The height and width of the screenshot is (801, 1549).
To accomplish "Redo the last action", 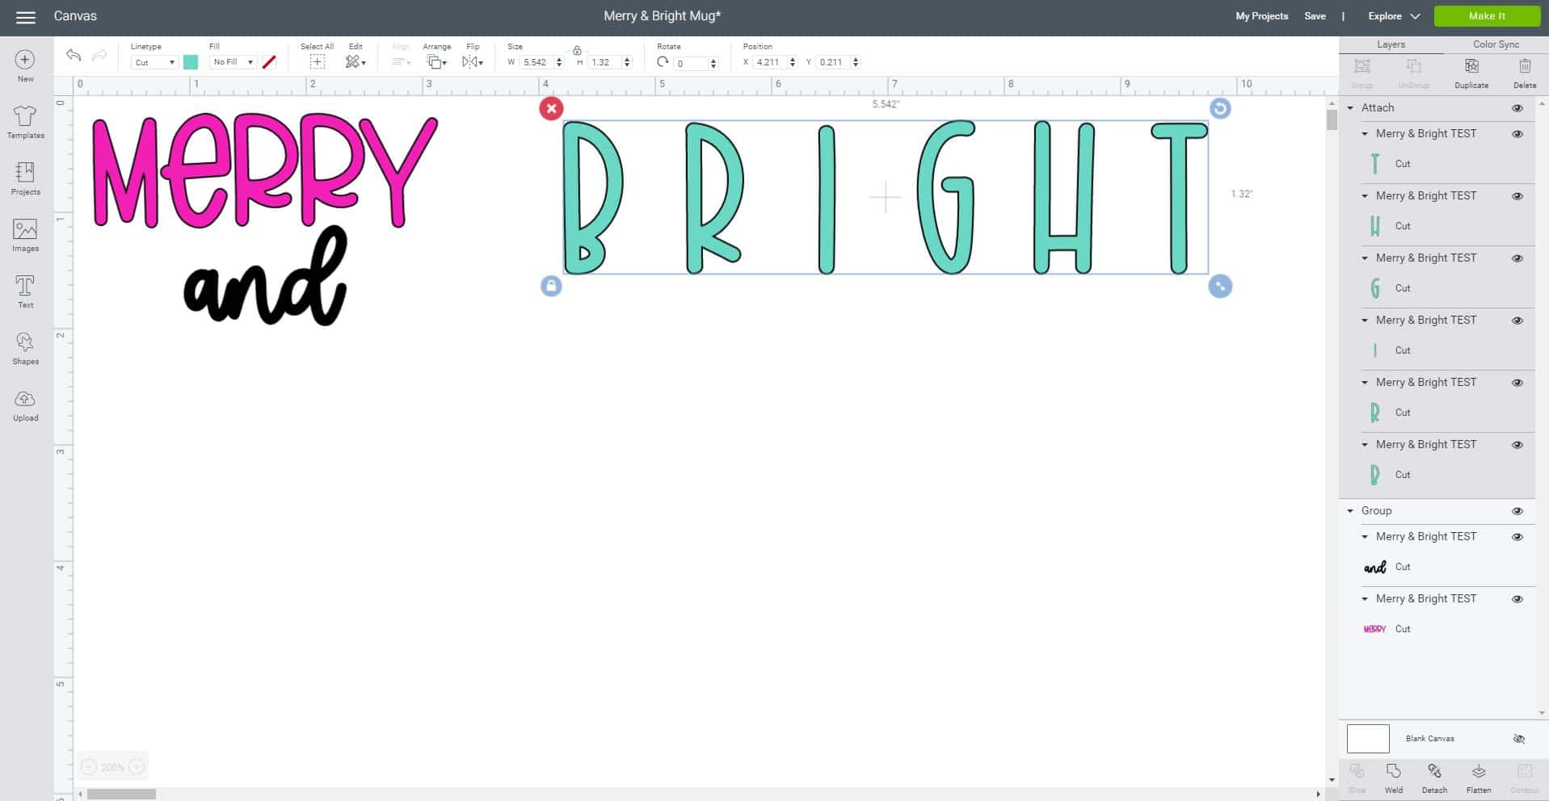I will click(99, 55).
